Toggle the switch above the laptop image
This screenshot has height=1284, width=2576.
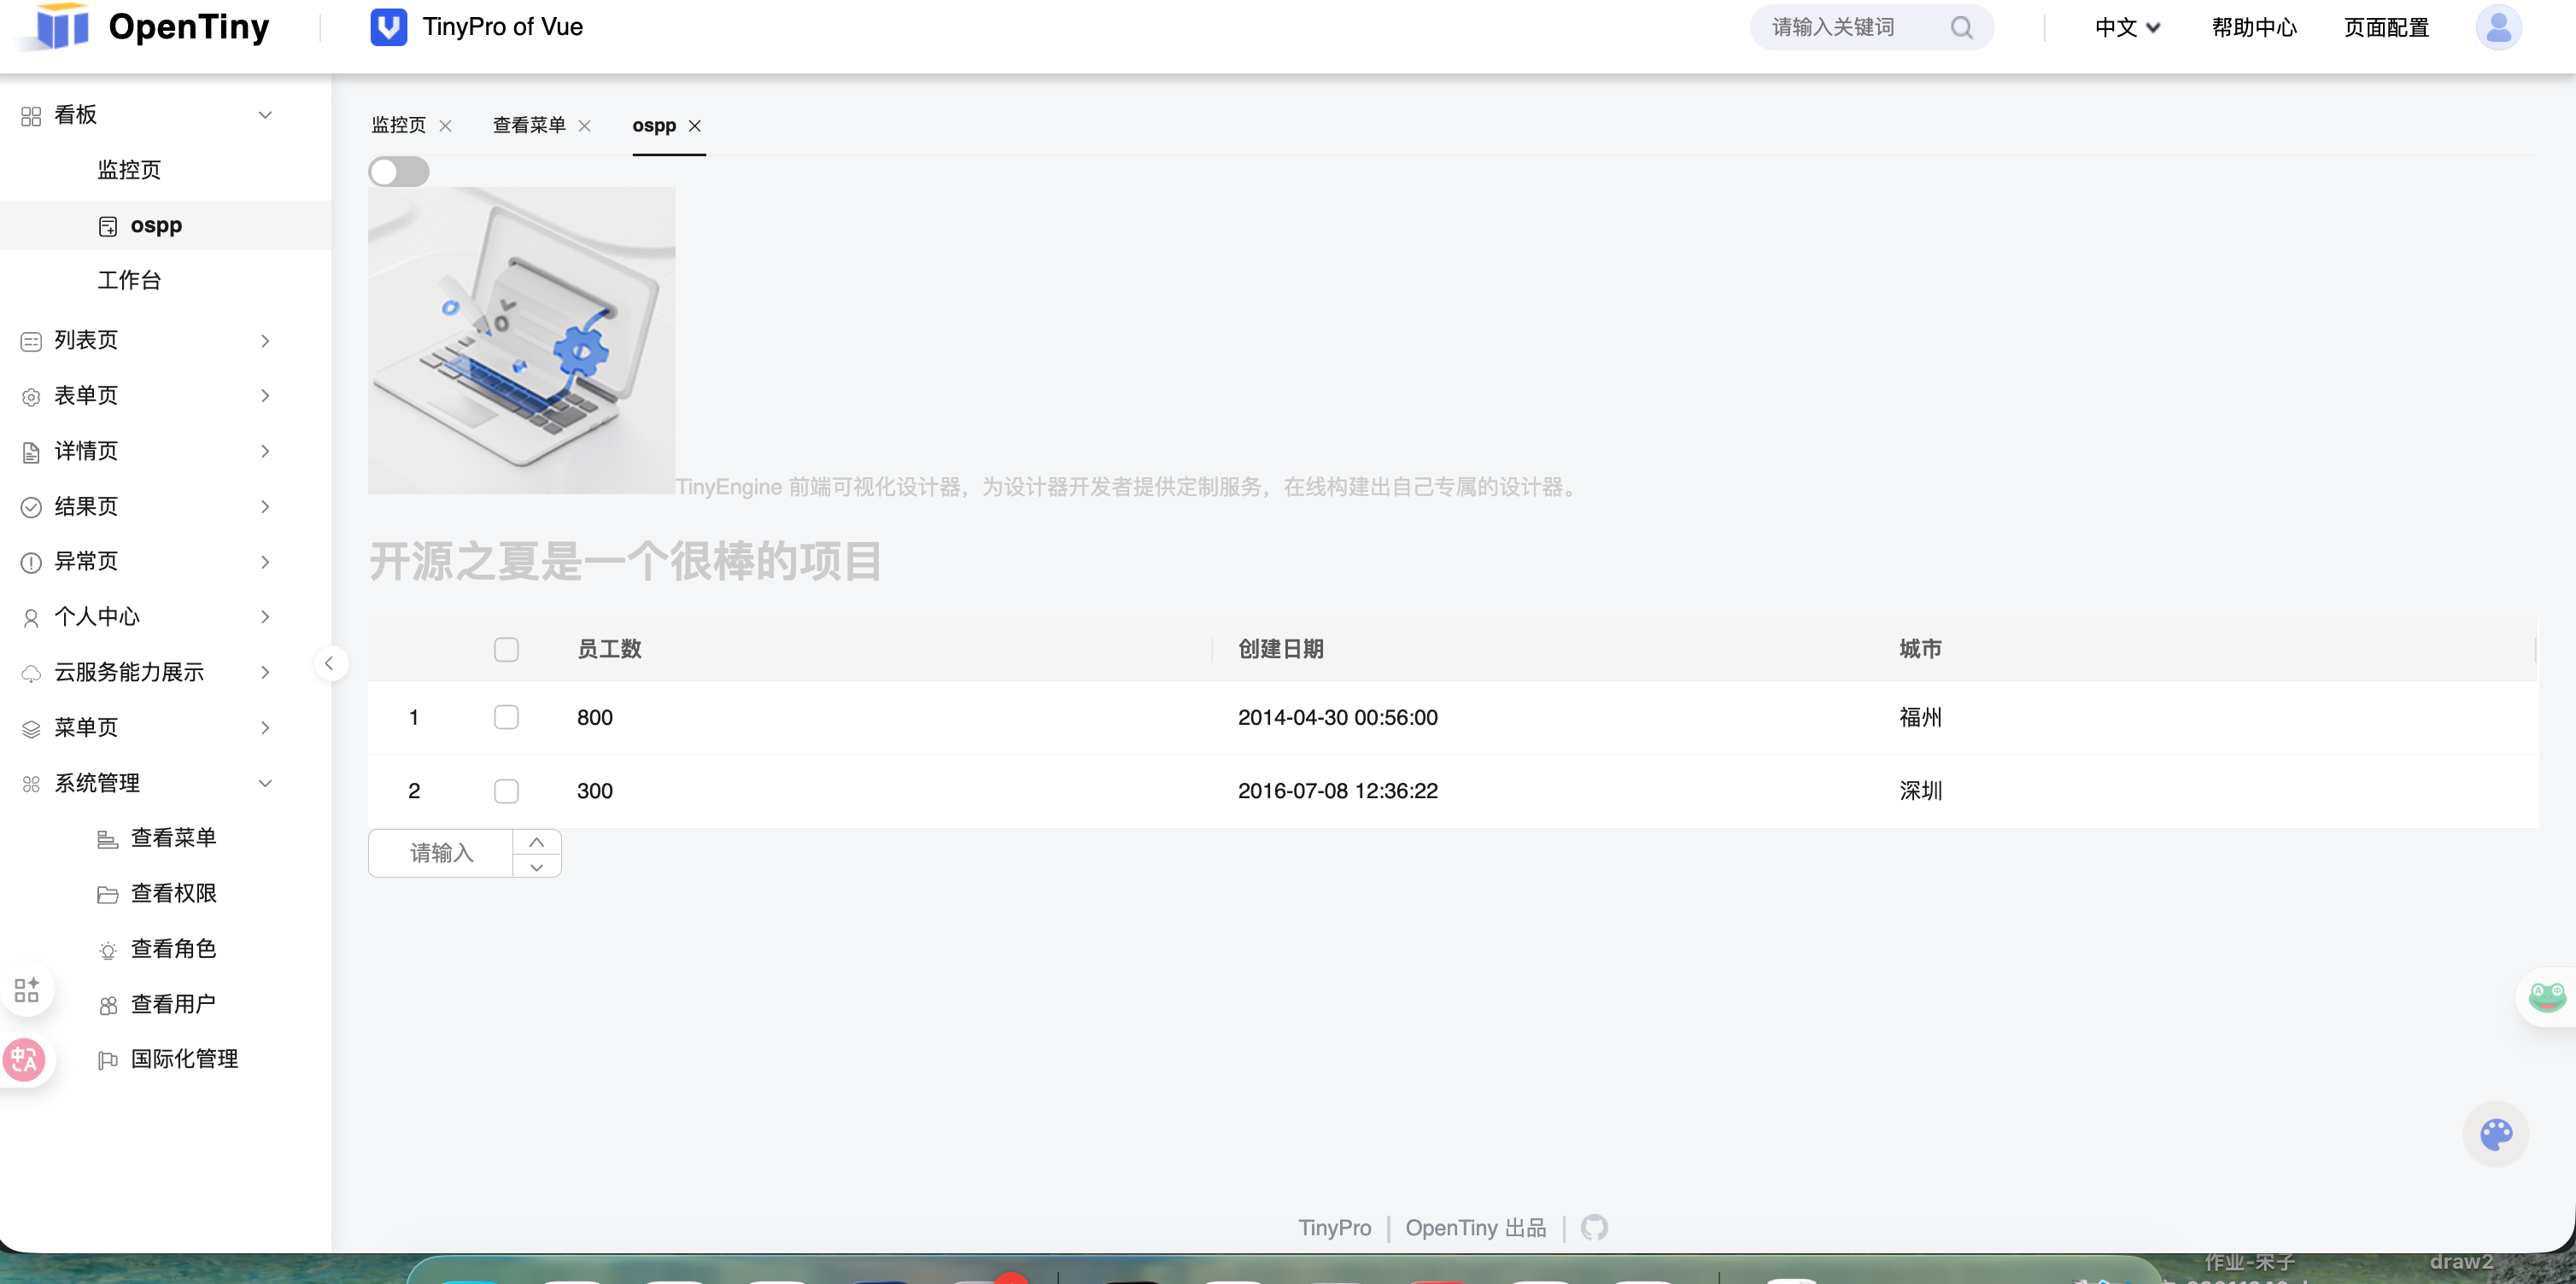tap(398, 172)
